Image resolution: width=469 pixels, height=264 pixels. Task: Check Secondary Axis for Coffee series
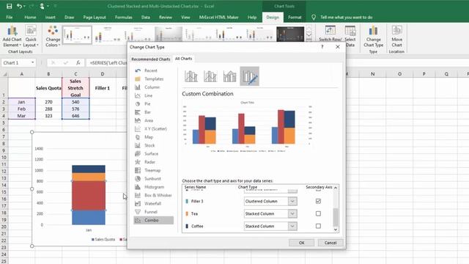(x=318, y=226)
